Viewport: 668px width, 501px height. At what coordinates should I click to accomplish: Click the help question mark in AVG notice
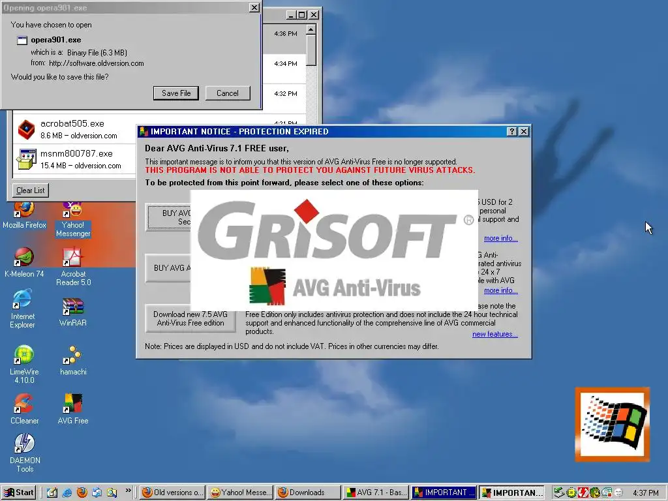[x=512, y=131]
